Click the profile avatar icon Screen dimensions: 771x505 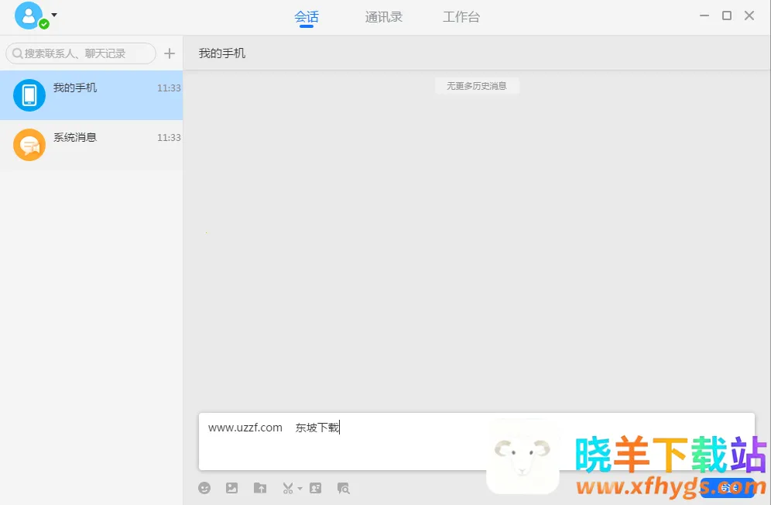pos(29,15)
